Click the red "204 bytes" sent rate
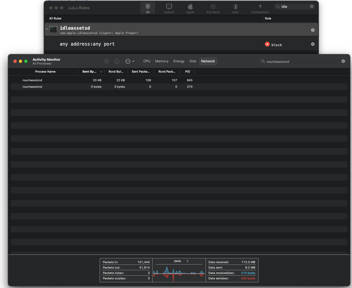The height and width of the screenshot is (288, 352). coord(248,278)
